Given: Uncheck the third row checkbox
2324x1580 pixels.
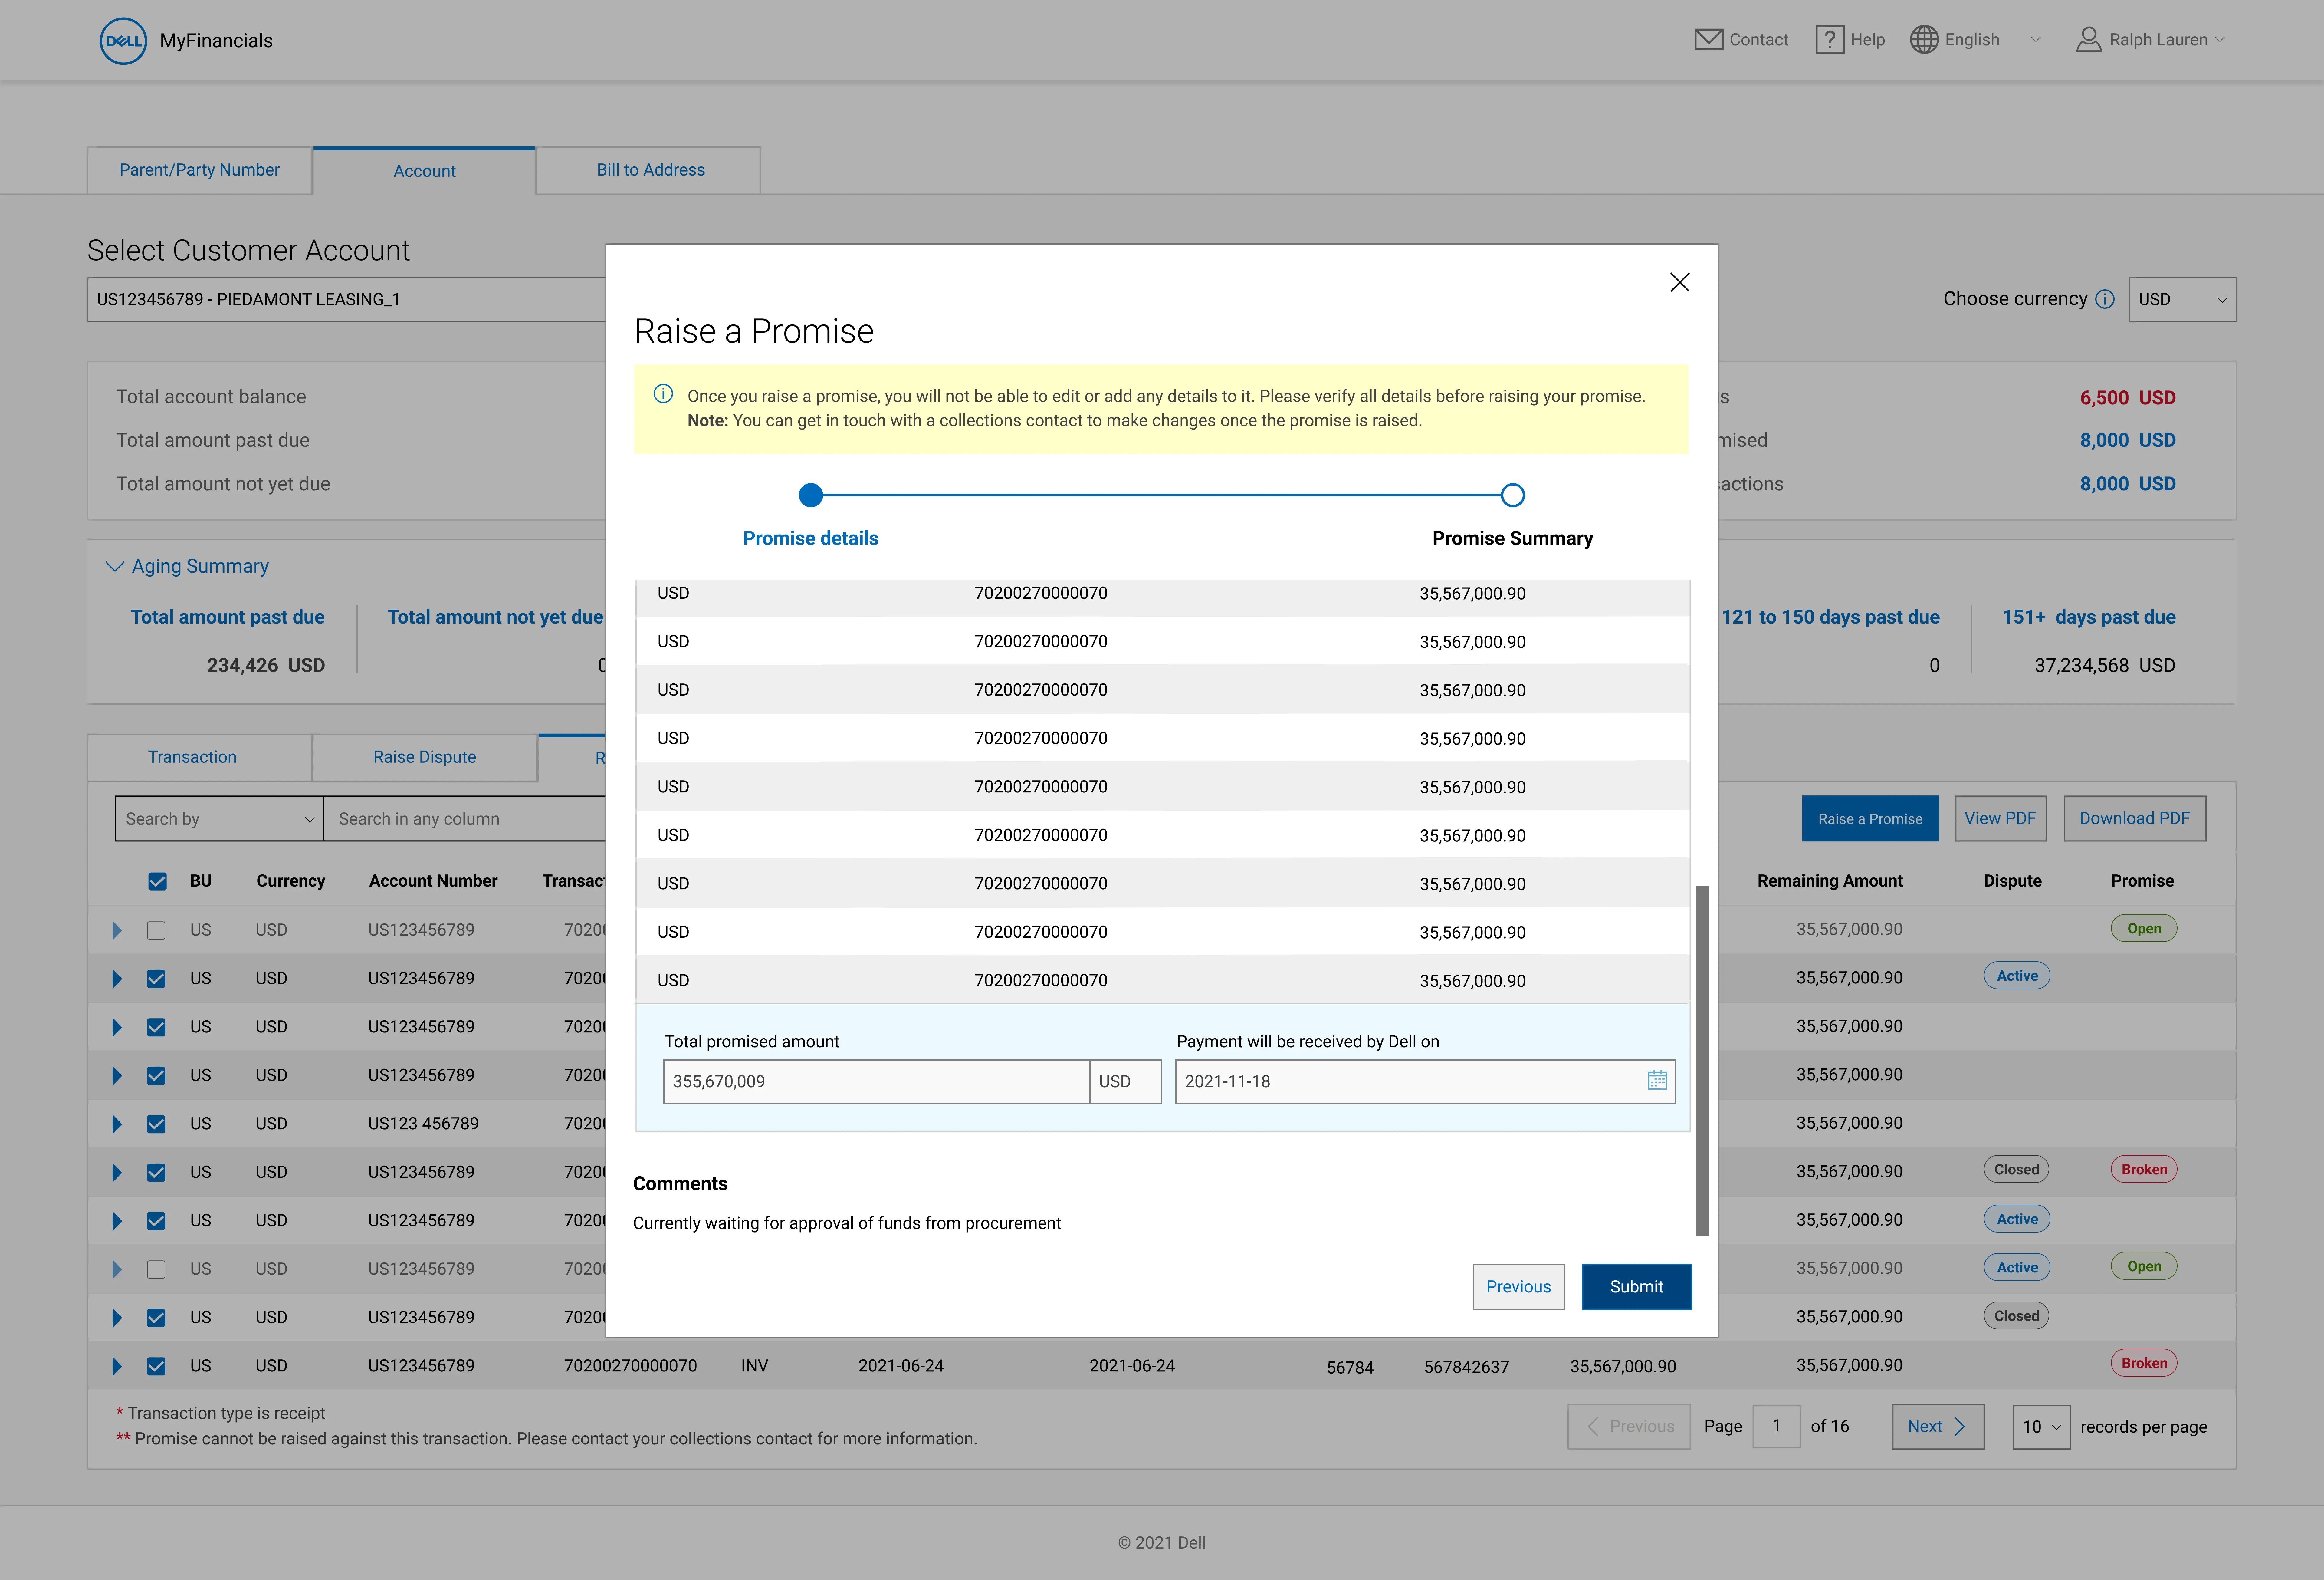Looking at the screenshot, I should (x=156, y=1027).
